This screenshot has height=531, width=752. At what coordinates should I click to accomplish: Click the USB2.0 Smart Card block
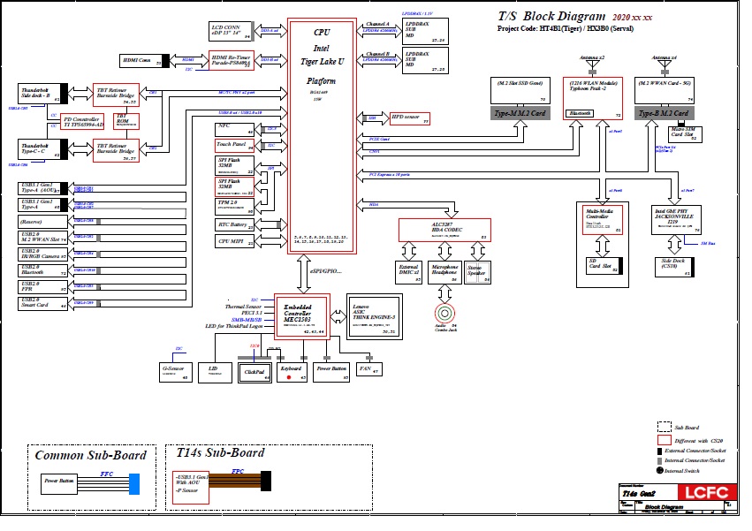(42, 303)
